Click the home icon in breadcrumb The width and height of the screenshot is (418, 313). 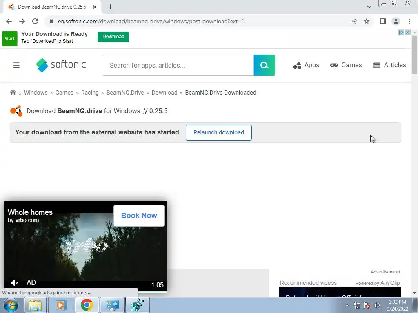(13, 93)
